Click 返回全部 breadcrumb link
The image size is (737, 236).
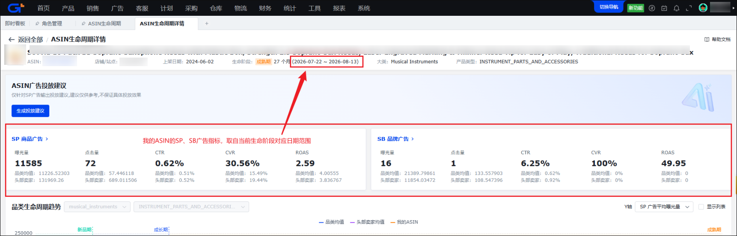pyautogui.click(x=30, y=39)
